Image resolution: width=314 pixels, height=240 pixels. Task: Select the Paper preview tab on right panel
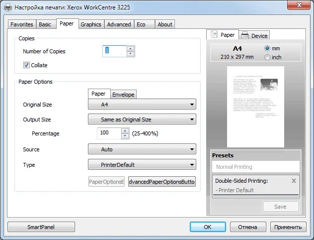click(223, 35)
